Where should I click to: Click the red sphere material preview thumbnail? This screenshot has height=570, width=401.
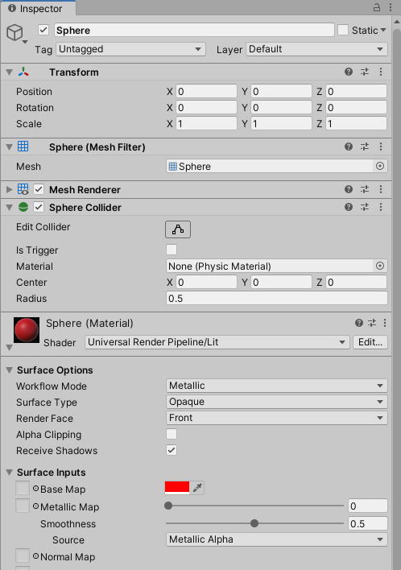pos(27,330)
